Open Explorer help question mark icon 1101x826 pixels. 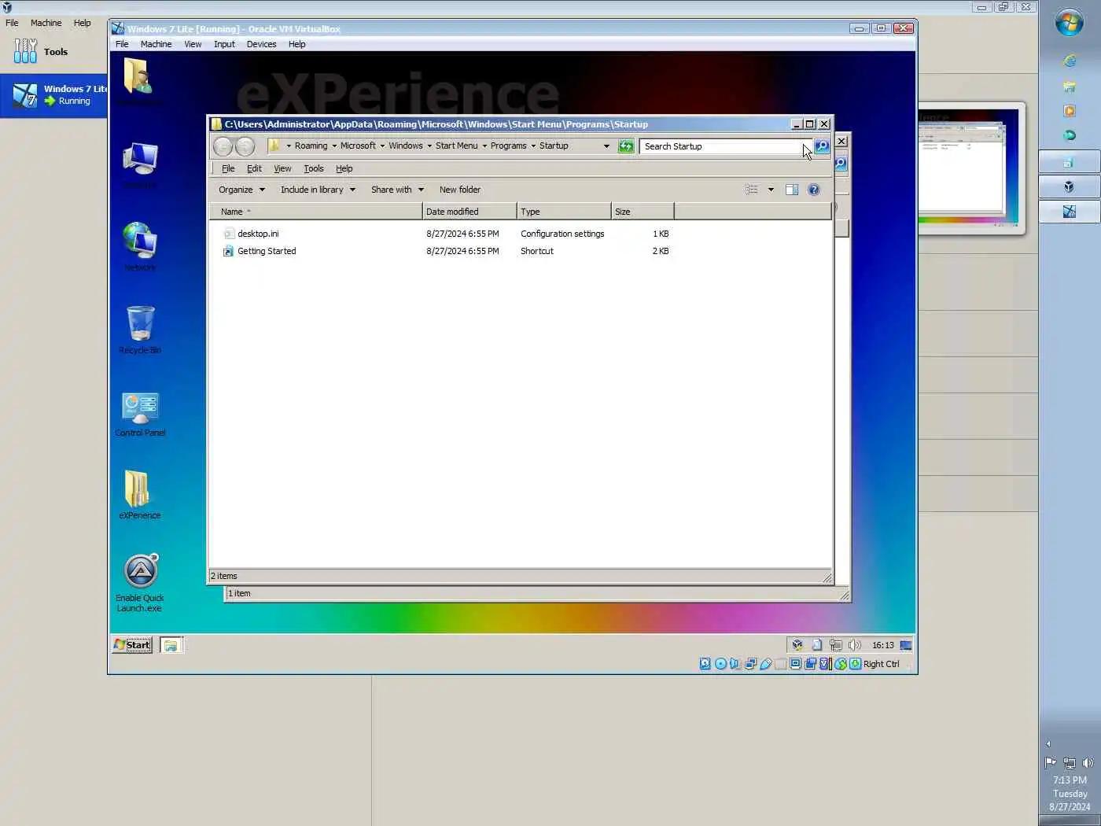(x=814, y=190)
